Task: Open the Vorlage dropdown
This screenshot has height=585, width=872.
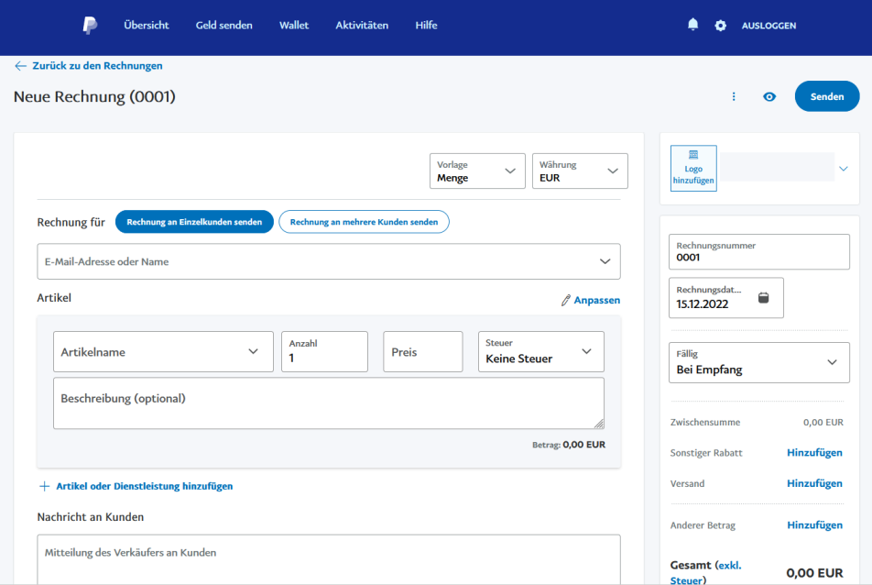Action: tap(477, 171)
